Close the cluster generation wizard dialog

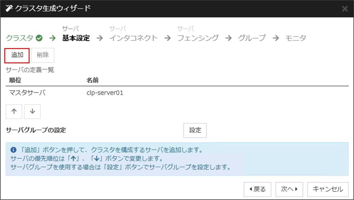[345, 9]
